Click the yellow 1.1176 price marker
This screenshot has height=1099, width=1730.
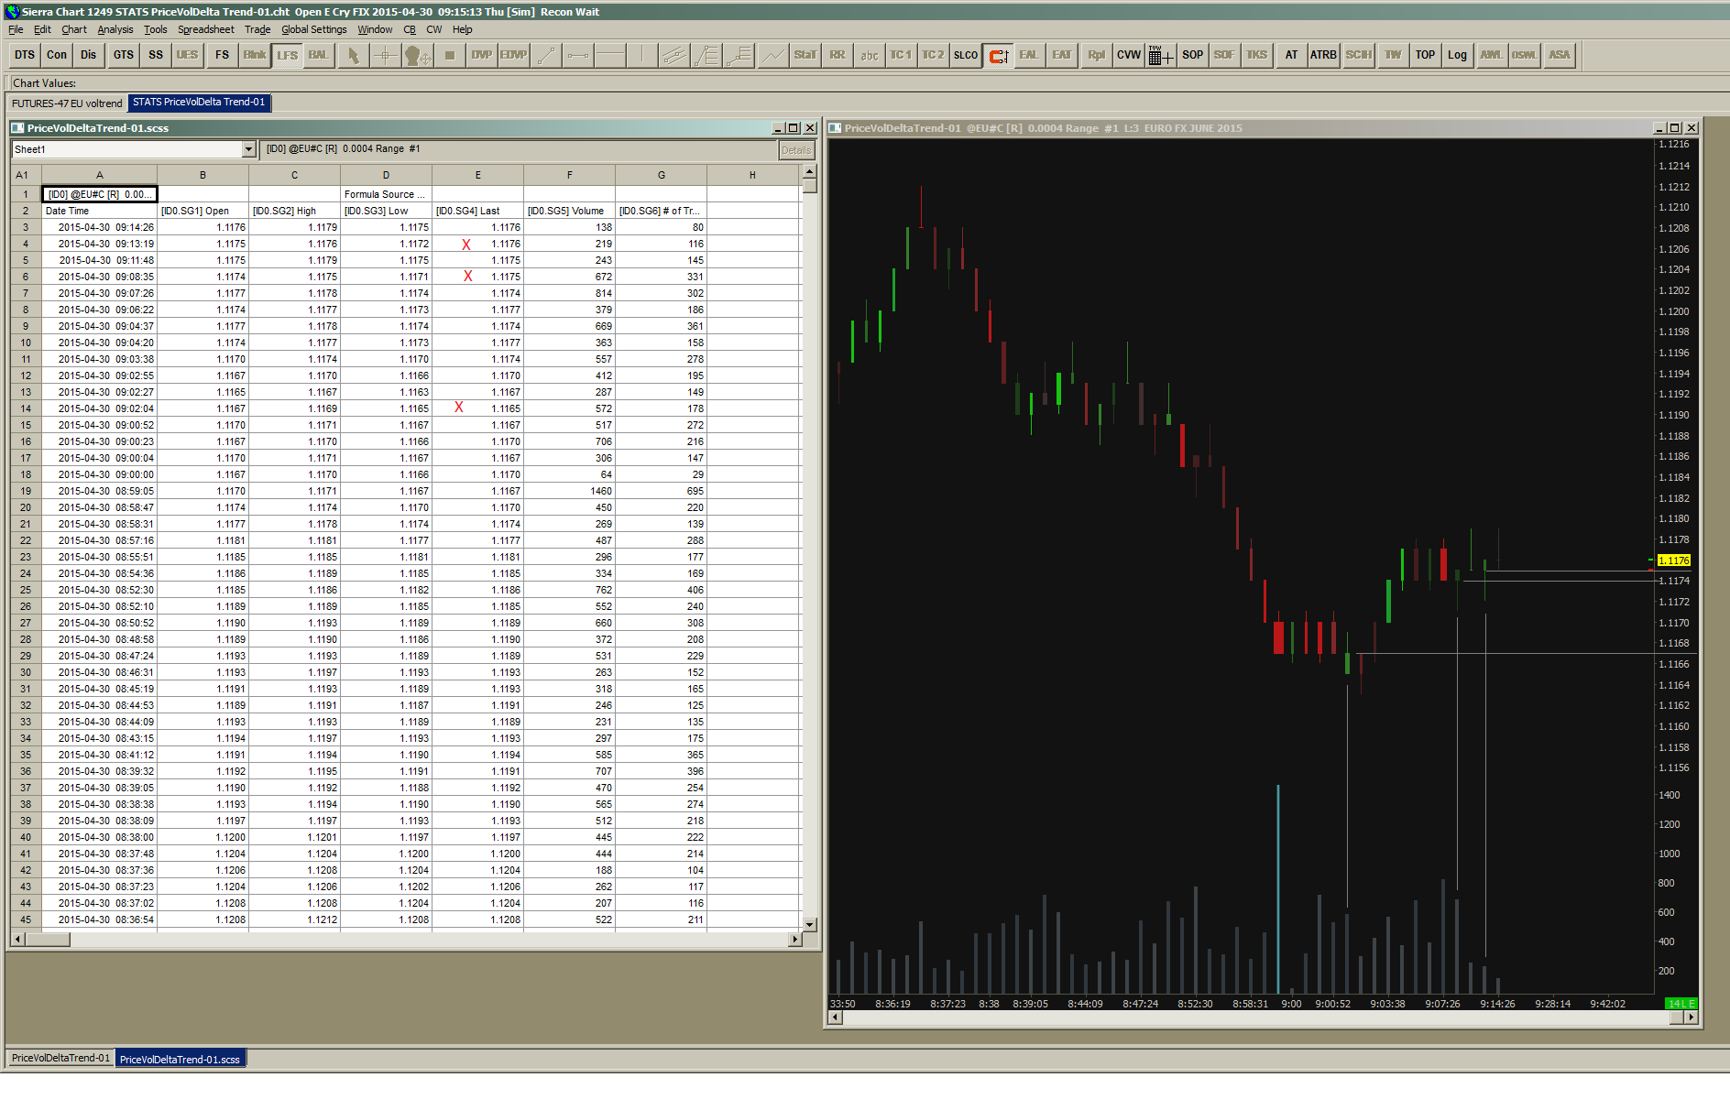click(x=1674, y=560)
